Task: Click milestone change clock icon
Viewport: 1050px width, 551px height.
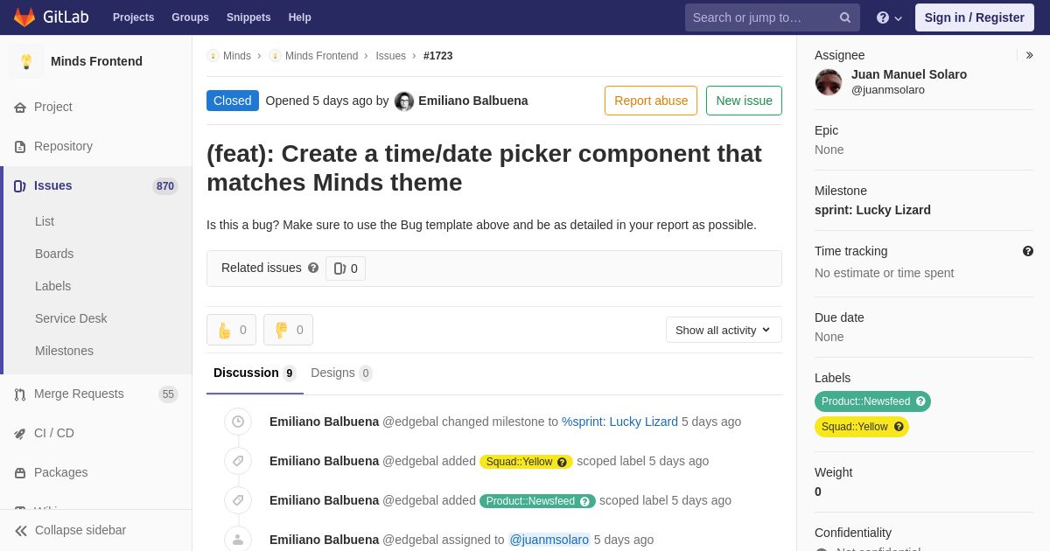Action: point(238,422)
